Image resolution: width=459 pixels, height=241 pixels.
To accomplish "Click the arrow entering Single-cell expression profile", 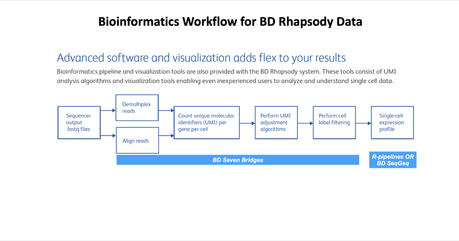I will point(363,123).
